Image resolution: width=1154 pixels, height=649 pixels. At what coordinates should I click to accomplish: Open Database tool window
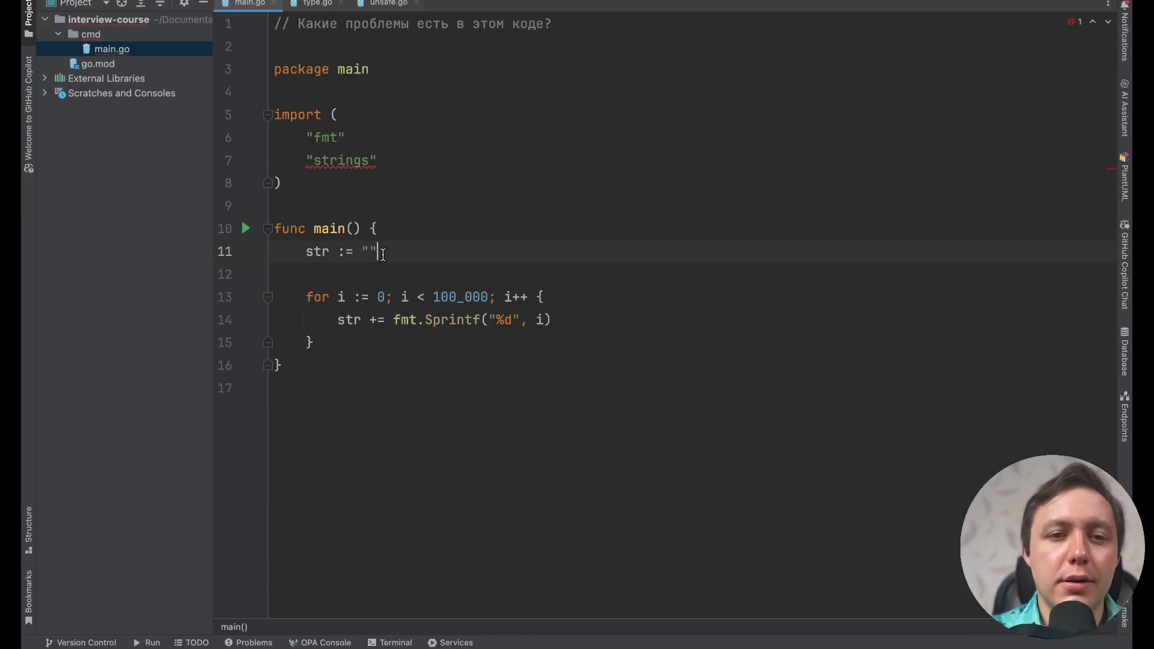(x=1124, y=352)
